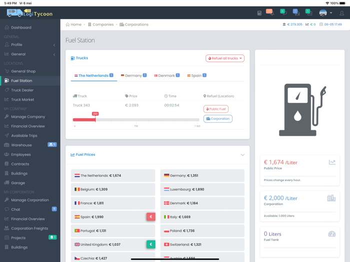Click The Netherlands fuel price row

[113, 176]
